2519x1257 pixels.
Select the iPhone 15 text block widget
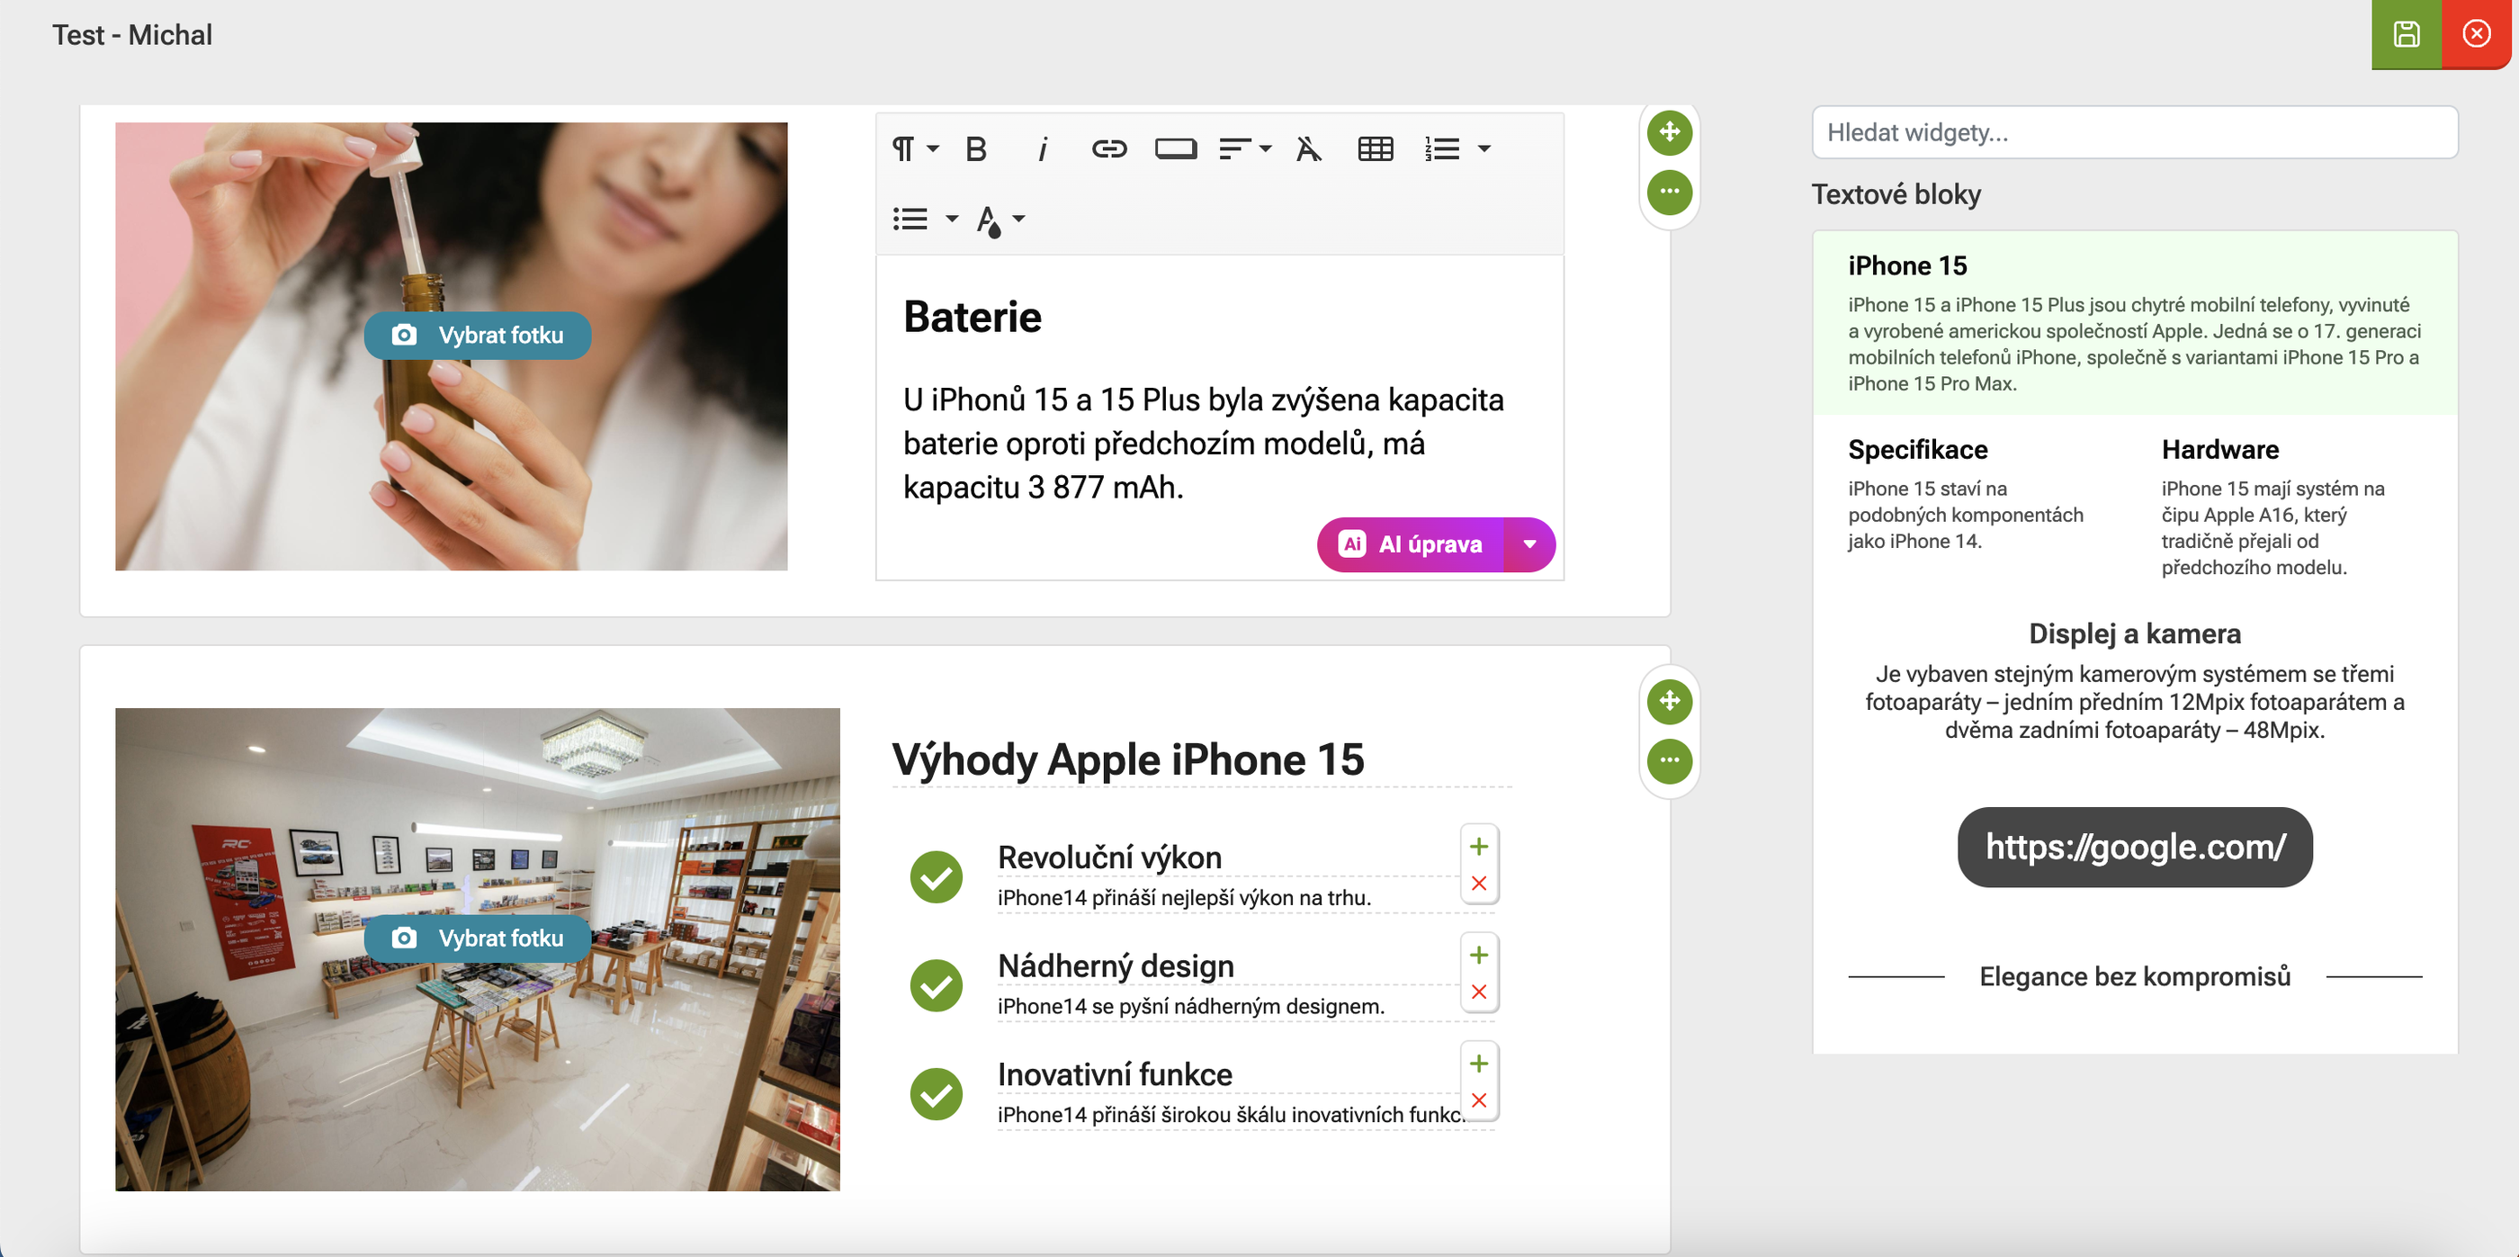[x=2134, y=323]
